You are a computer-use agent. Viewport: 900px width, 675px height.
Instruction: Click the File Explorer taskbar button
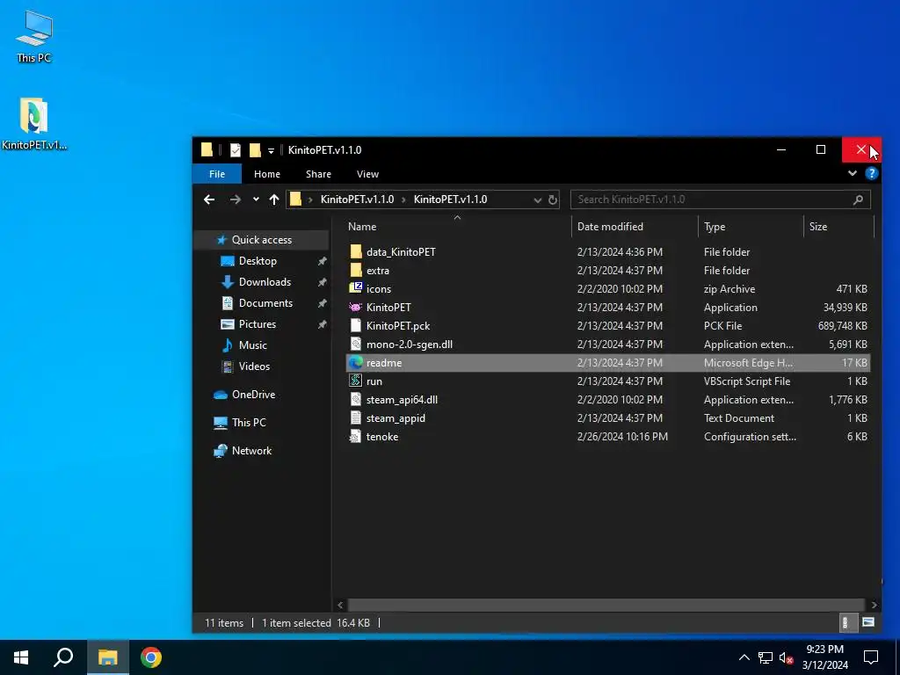tap(108, 657)
